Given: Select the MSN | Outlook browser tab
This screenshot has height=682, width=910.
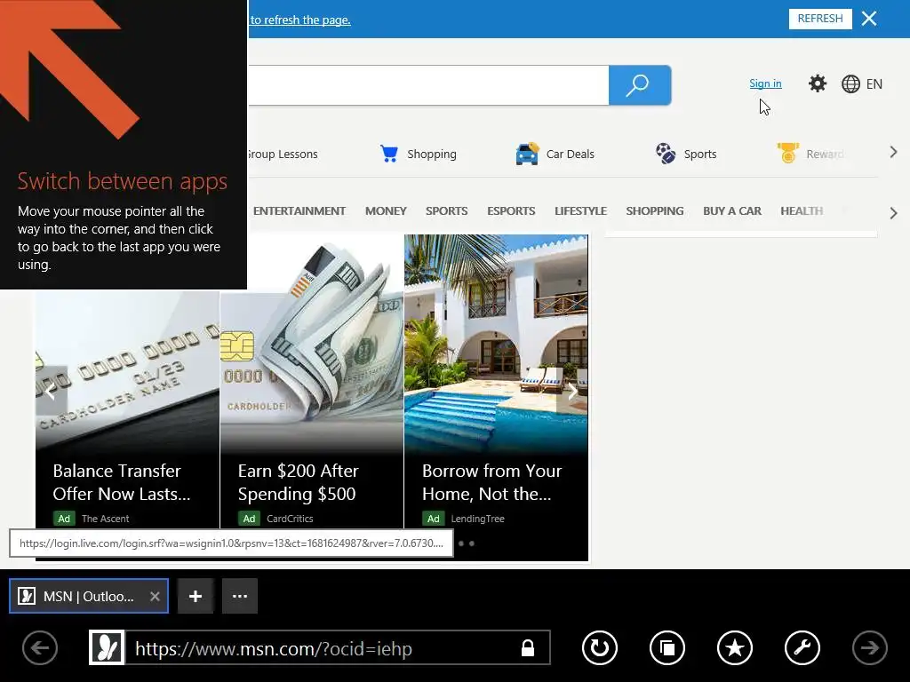Looking at the screenshot, I should (x=88, y=596).
